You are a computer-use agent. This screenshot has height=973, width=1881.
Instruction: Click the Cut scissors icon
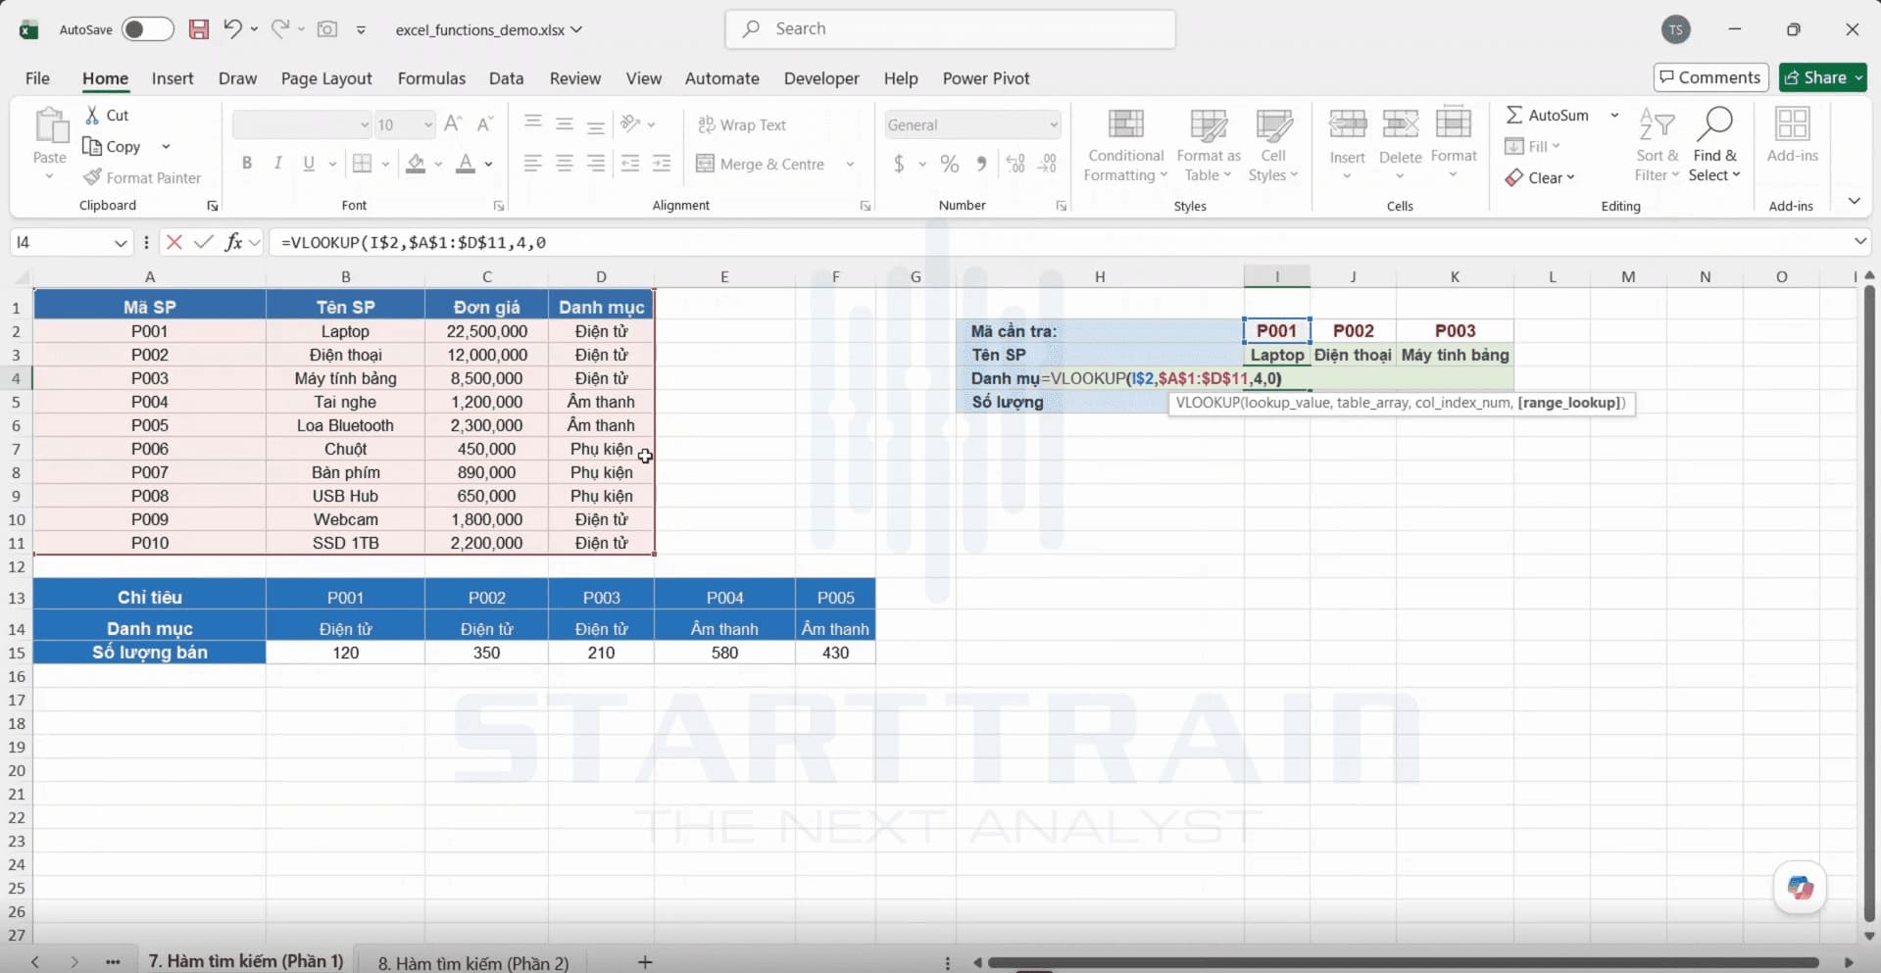tap(92, 115)
